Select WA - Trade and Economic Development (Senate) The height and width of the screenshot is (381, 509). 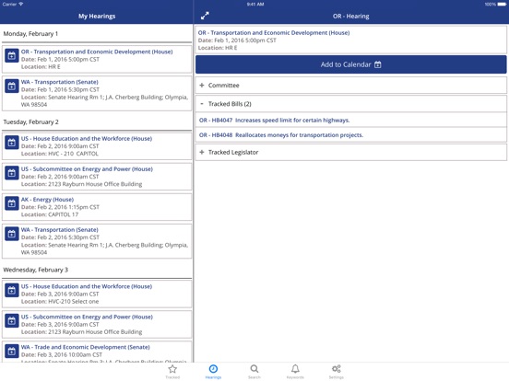[x=97, y=352]
